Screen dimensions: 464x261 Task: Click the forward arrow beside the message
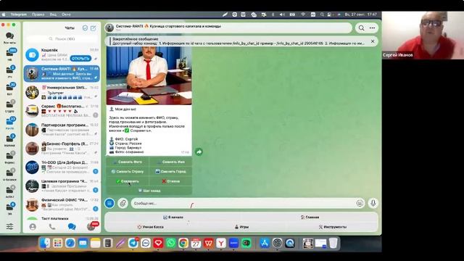pyautogui.click(x=199, y=152)
